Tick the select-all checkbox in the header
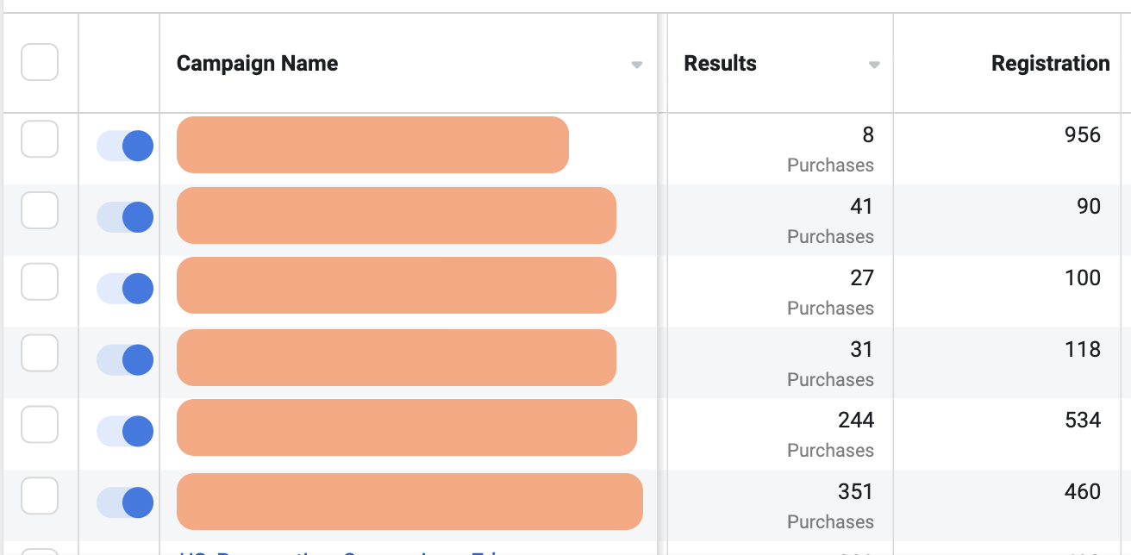The image size is (1131, 555). pos(40,62)
